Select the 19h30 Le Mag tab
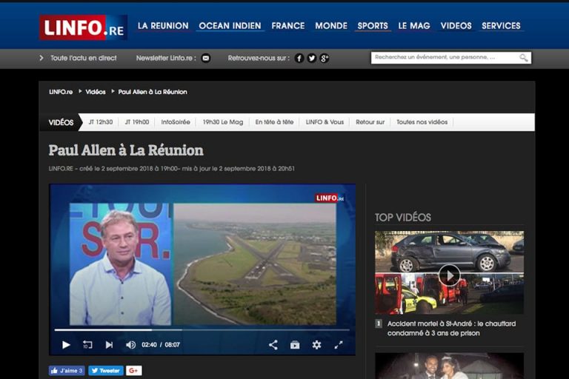This screenshot has width=569, height=379. (223, 122)
